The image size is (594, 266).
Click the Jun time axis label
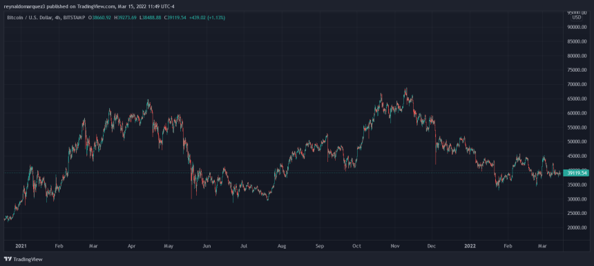[207, 246]
